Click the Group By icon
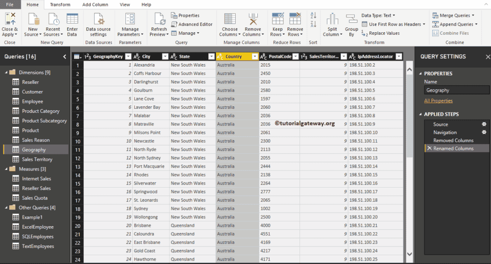The height and width of the screenshot is (264, 491). 351,19
